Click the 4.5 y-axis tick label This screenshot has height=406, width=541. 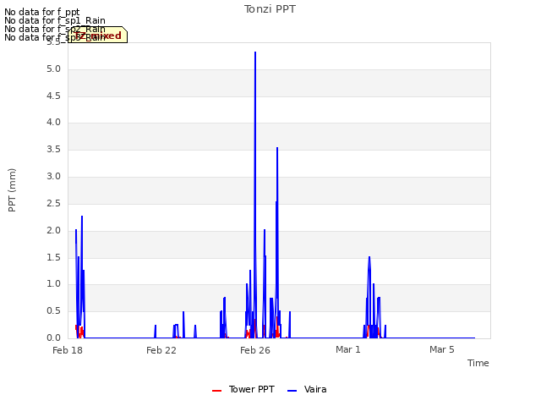(53, 96)
